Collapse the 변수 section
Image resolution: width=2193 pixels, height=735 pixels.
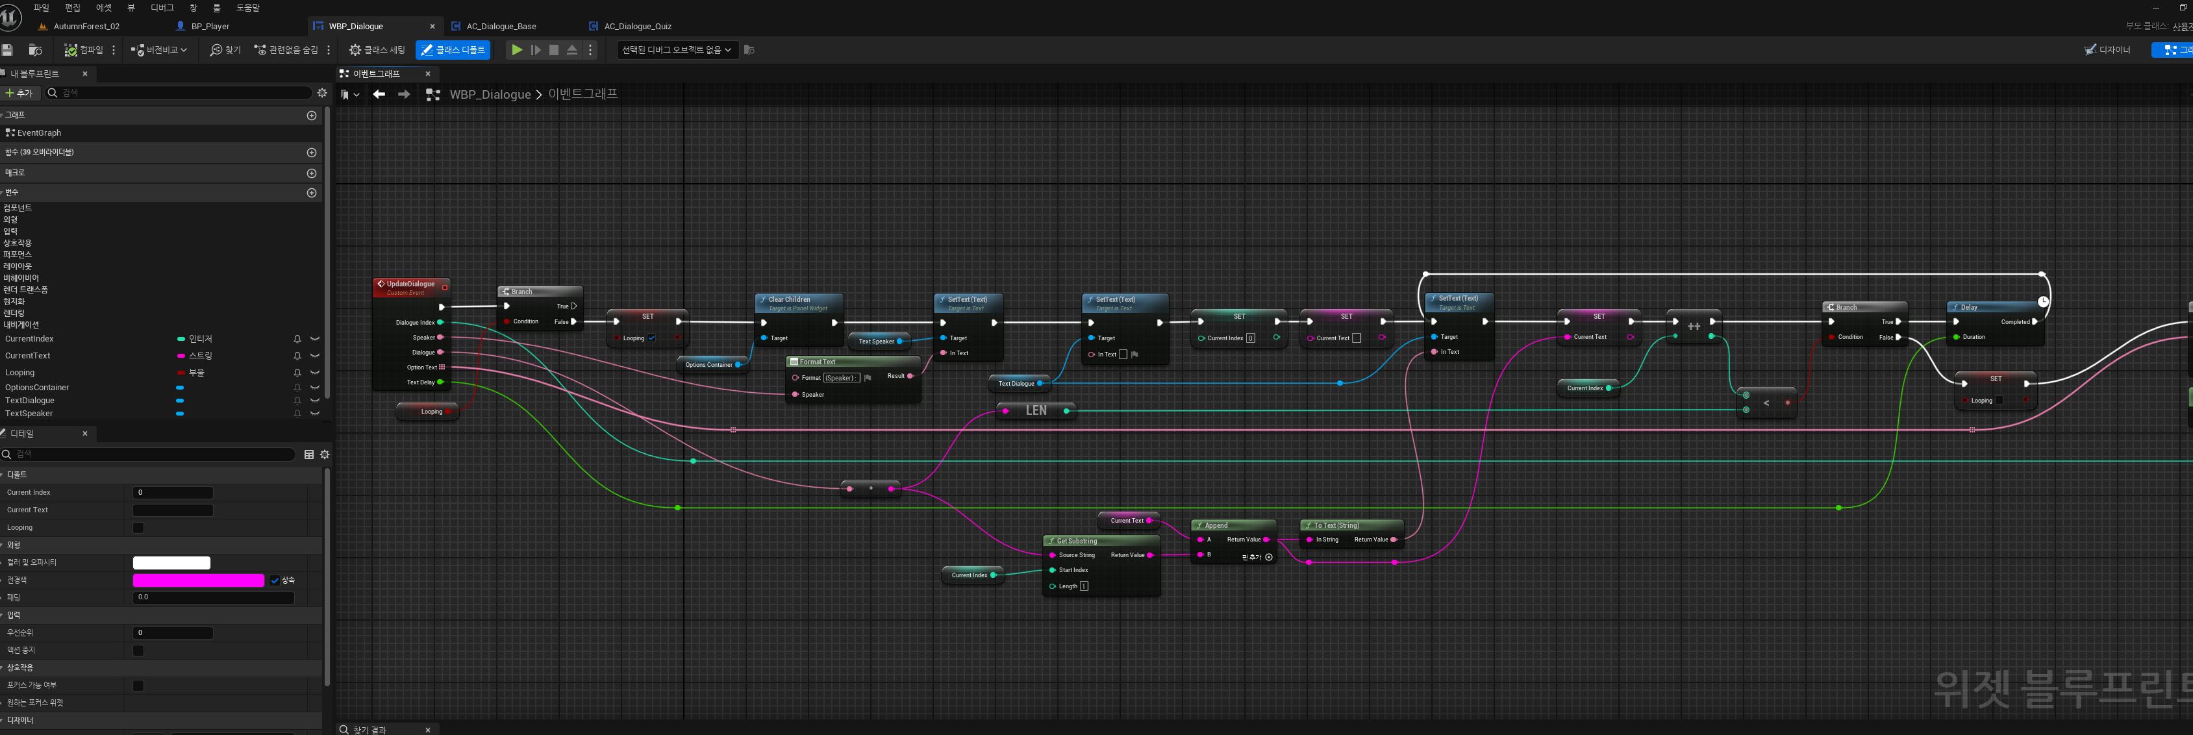(3, 192)
